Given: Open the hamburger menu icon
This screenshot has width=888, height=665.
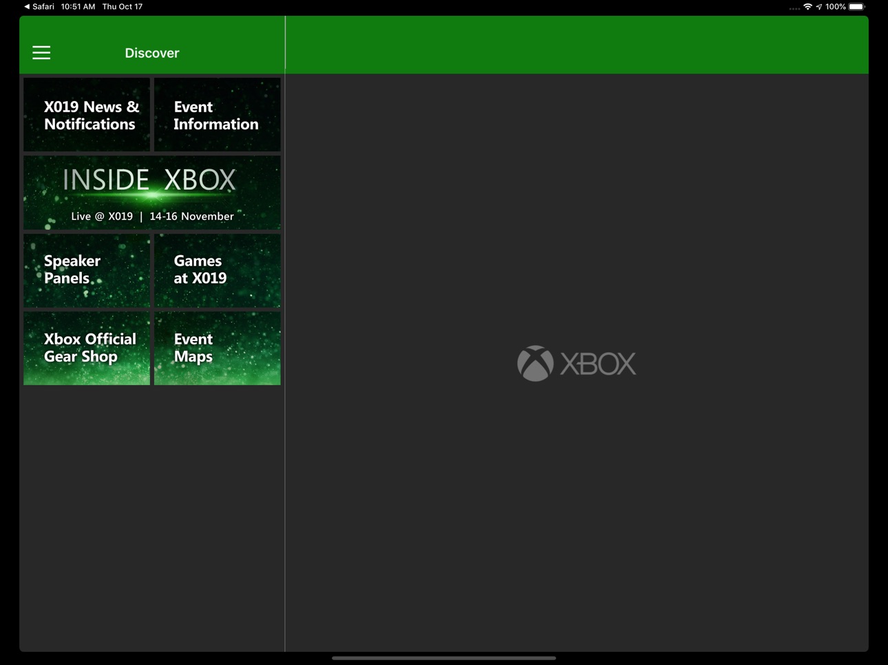Looking at the screenshot, I should pos(41,53).
